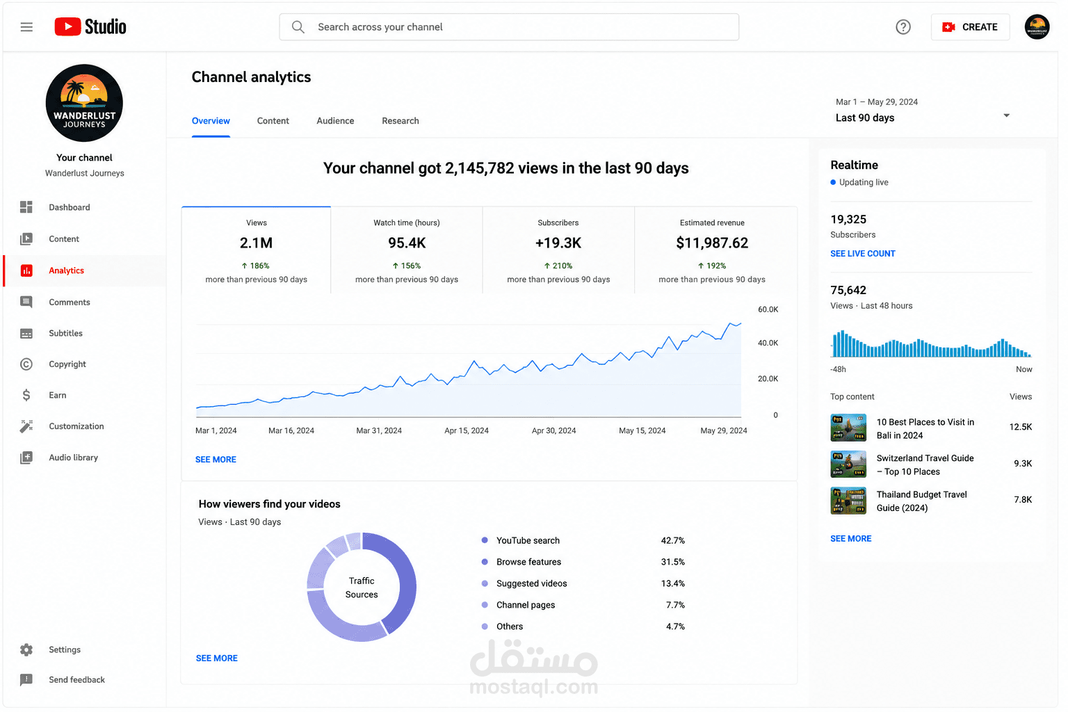
Task: Click the Traffic Sources donut chart
Action: (362, 587)
